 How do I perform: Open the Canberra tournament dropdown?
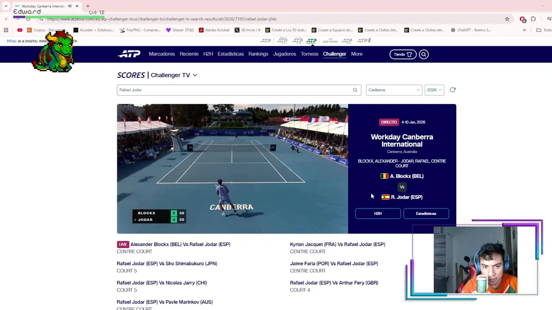393,90
